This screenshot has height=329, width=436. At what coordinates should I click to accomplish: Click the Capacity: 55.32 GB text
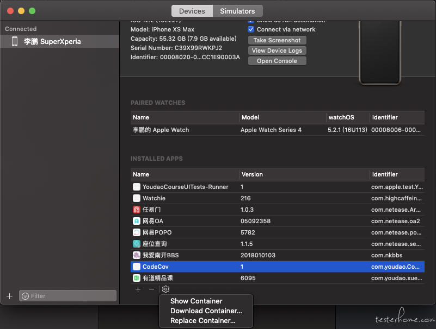183,39
